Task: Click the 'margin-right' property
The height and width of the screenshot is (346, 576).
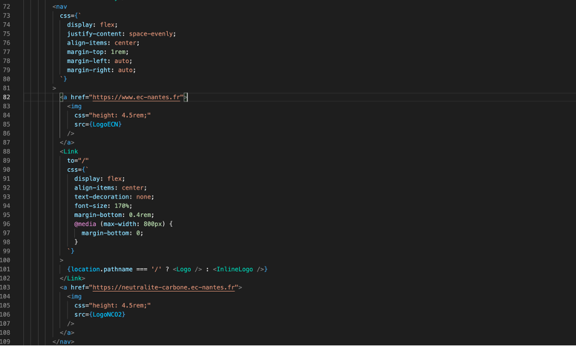Action: click(89, 70)
